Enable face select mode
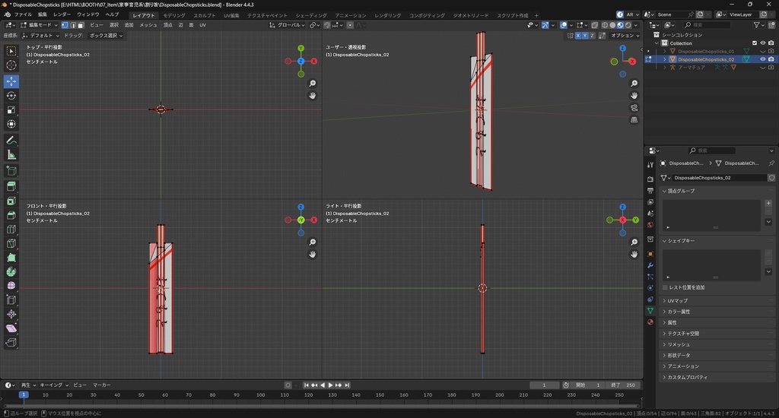 tap(81, 25)
